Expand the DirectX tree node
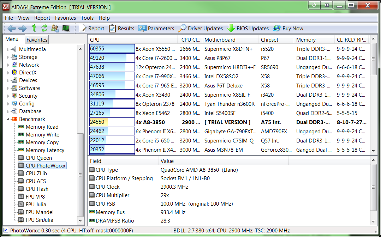 pyautogui.click(x=8, y=73)
